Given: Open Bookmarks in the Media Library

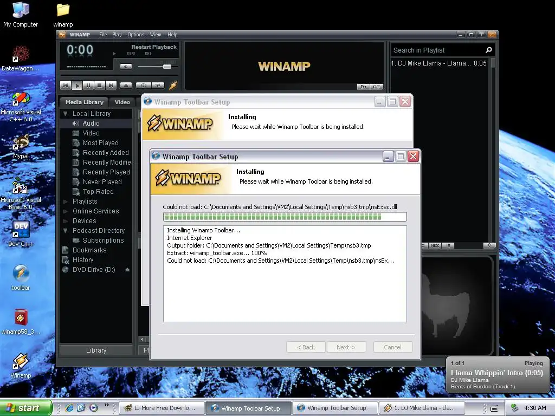Looking at the screenshot, I should click(89, 250).
